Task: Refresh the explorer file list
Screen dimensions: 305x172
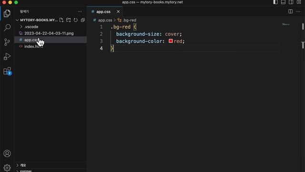Action: point(76,20)
